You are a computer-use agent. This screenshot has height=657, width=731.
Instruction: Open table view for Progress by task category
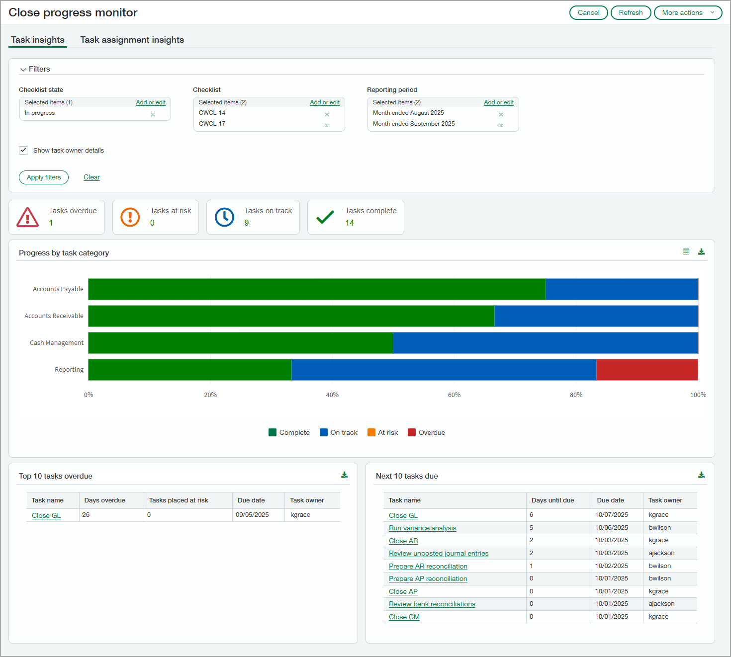tap(686, 251)
